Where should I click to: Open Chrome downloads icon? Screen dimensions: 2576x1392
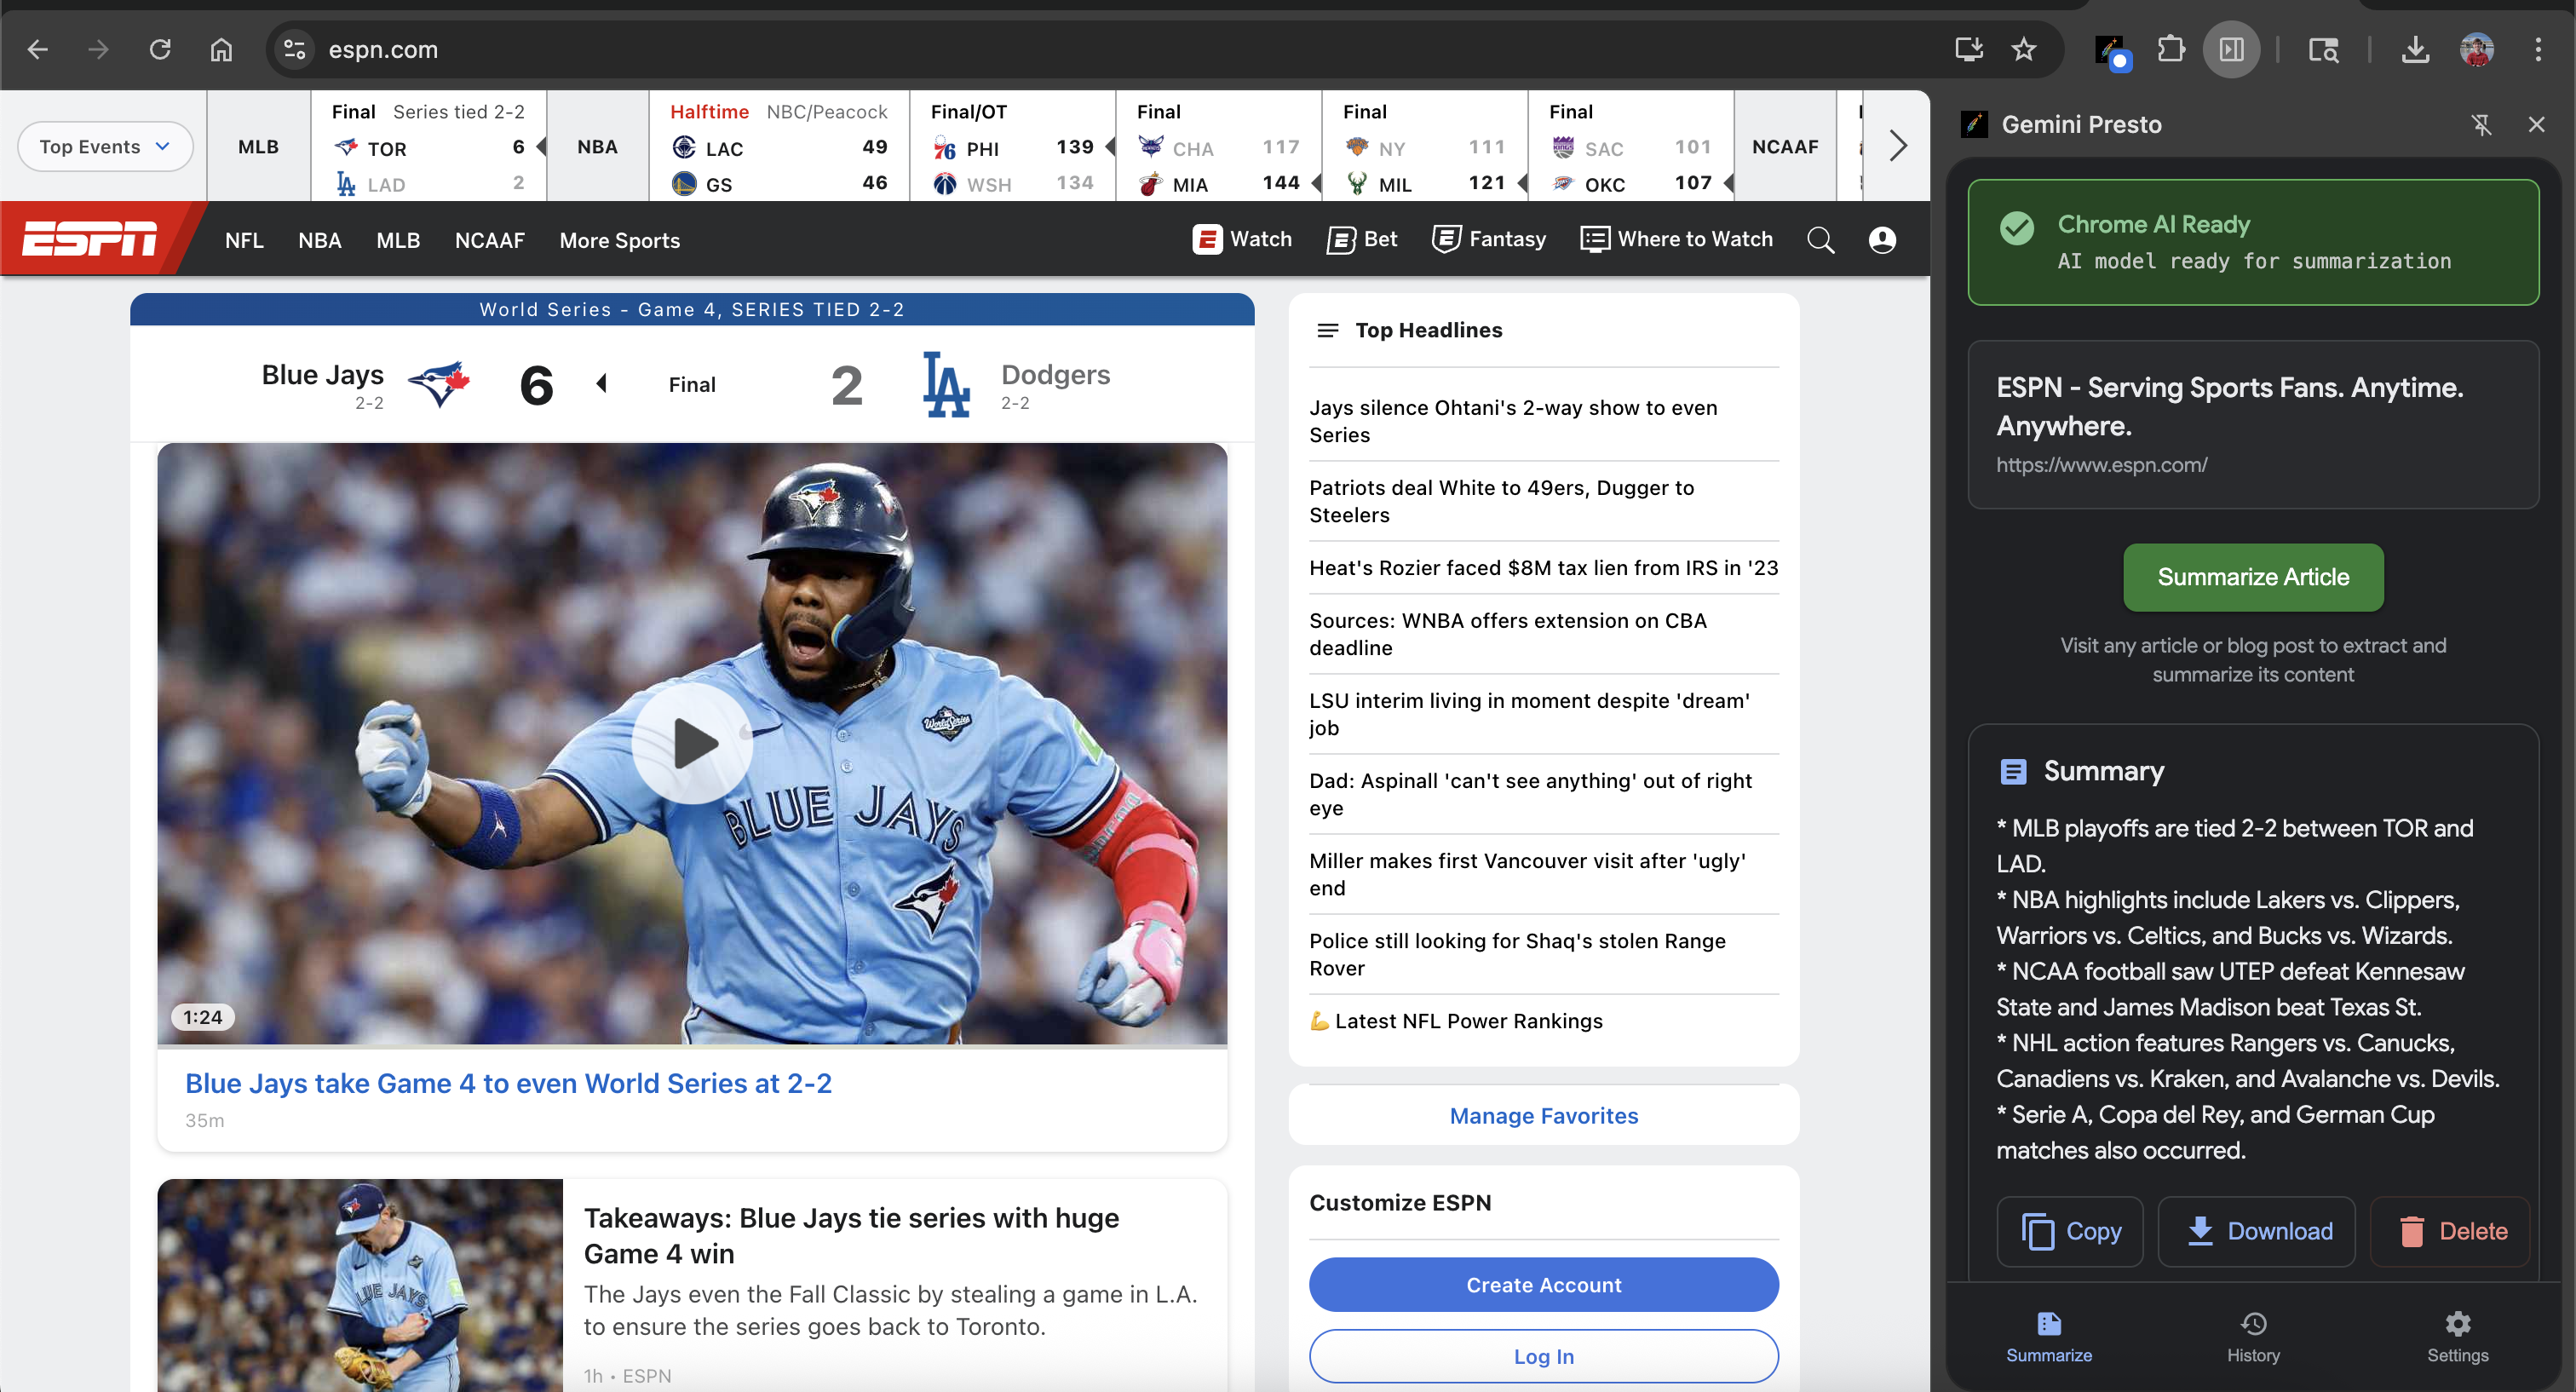point(2415,49)
